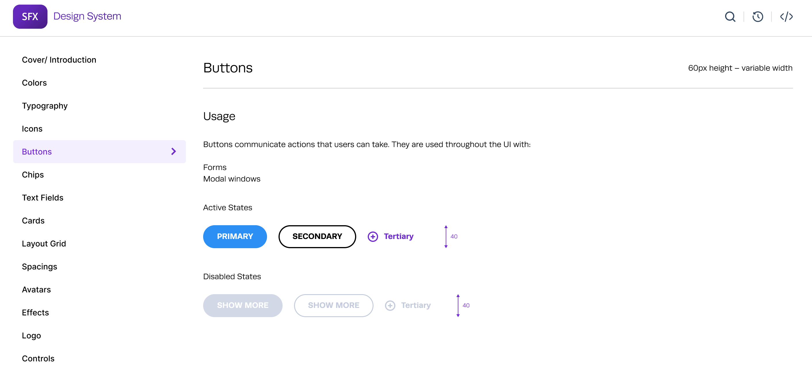Click the filled disabled SHOW MORE button
Screen dimensions: 812x374
click(x=242, y=305)
